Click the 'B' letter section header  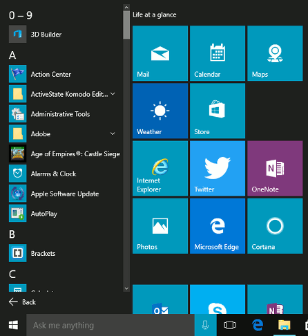coord(12,234)
